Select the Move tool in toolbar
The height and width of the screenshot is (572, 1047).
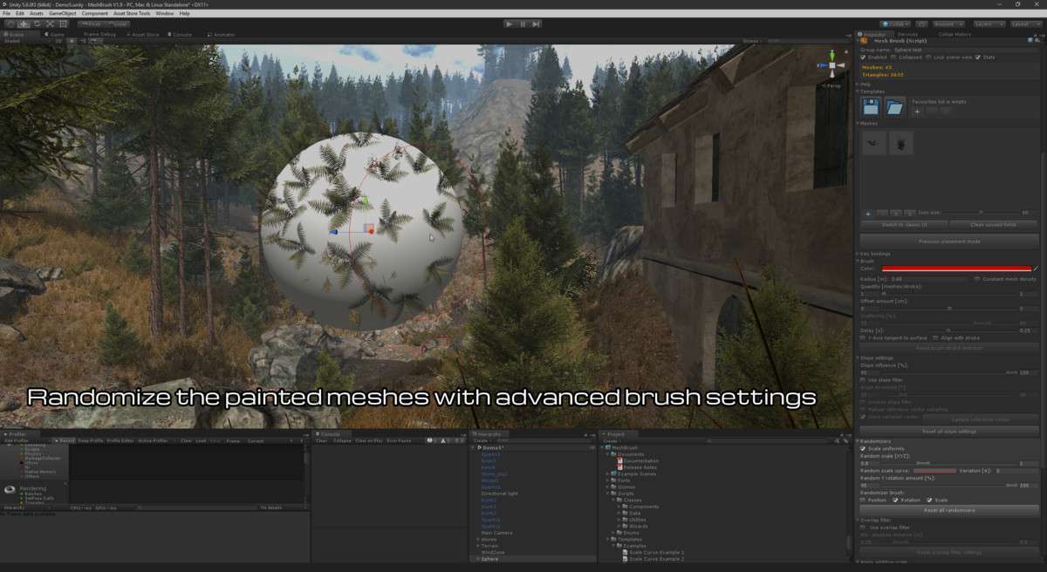pyautogui.click(x=24, y=24)
